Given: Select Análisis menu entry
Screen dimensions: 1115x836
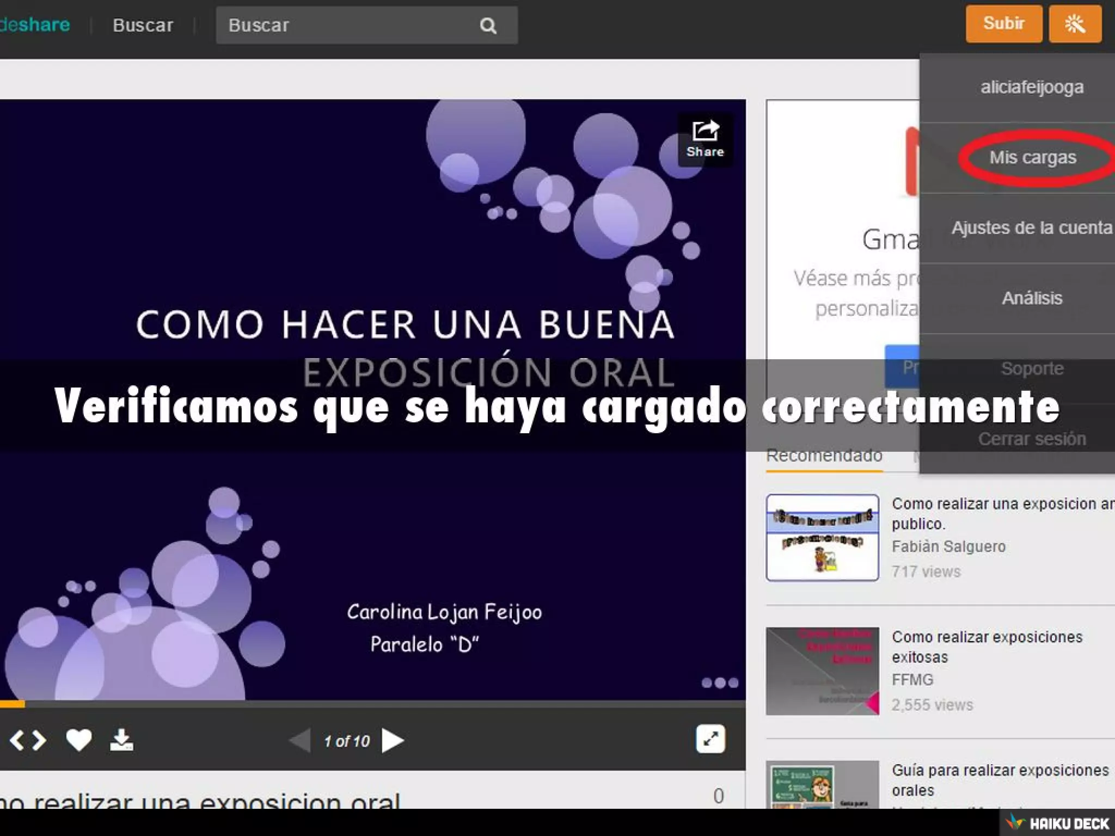Looking at the screenshot, I should [x=1032, y=298].
